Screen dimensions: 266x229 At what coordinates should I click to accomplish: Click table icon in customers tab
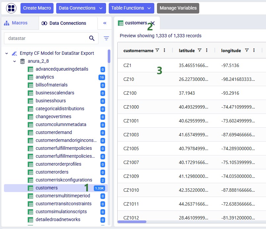[x=121, y=23]
